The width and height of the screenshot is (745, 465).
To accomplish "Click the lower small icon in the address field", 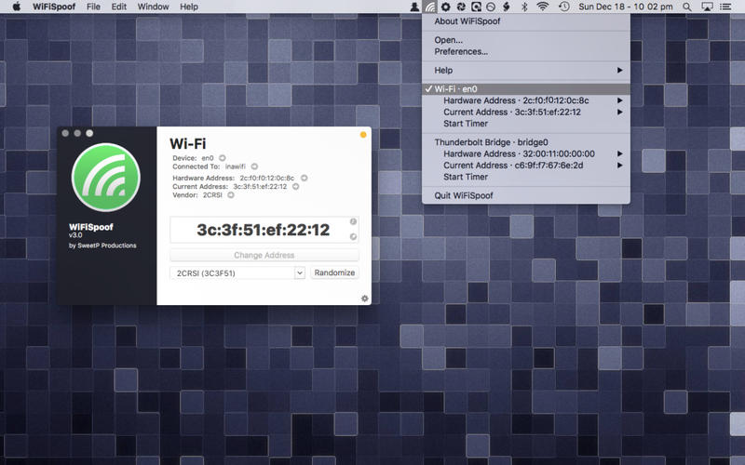I will [x=353, y=236].
